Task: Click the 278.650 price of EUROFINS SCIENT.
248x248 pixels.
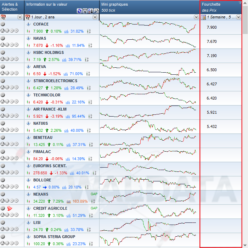Action: click(x=40, y=173)
